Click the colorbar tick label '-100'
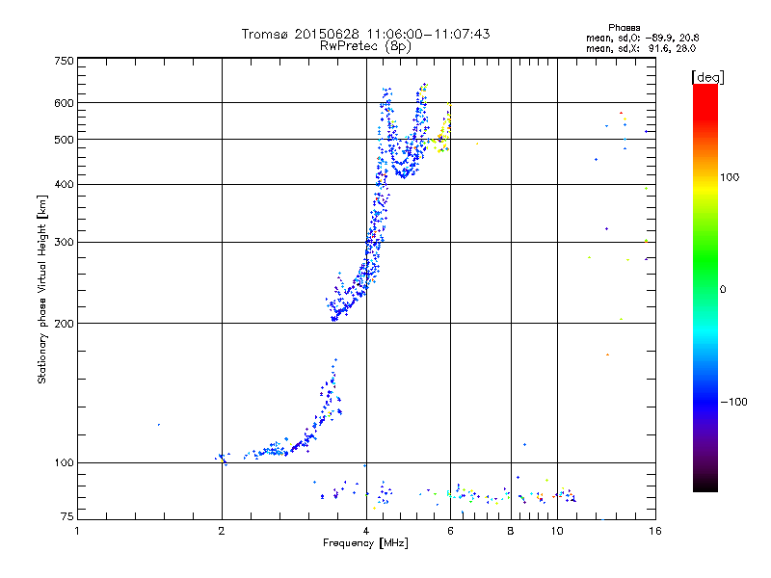Viewport: 771px width, 578px height. pos(734,401)
